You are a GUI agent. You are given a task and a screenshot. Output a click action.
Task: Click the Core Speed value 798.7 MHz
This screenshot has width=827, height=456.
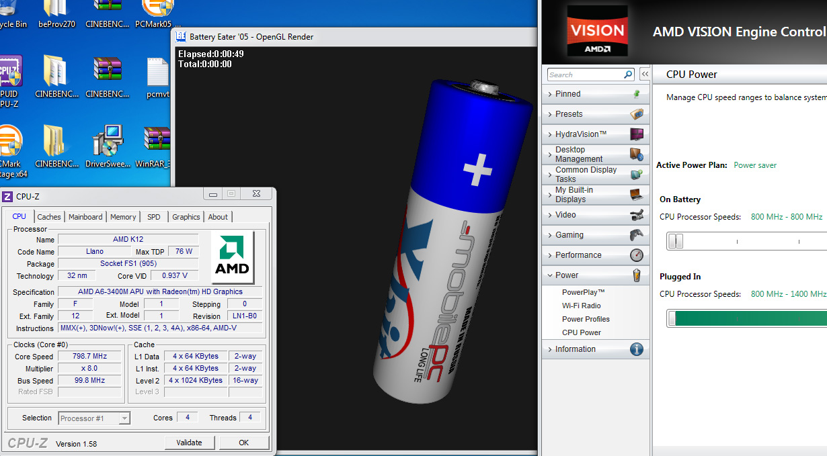point(90,357)
